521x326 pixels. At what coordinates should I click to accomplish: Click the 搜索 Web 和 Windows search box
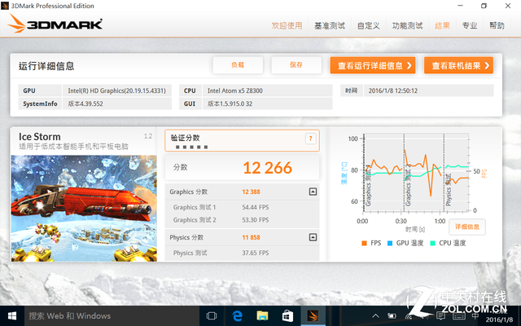(112, 315)
